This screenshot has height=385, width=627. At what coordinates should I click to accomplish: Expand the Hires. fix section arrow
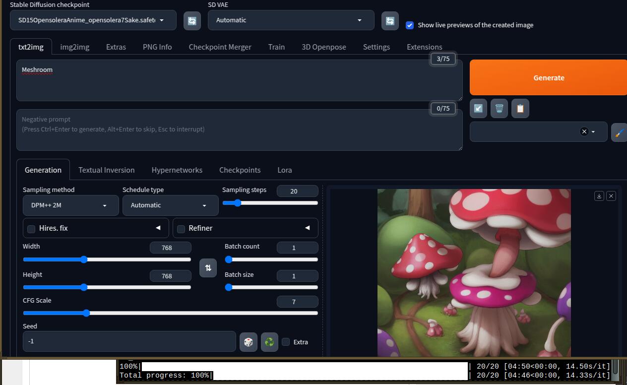pos(158,228)
